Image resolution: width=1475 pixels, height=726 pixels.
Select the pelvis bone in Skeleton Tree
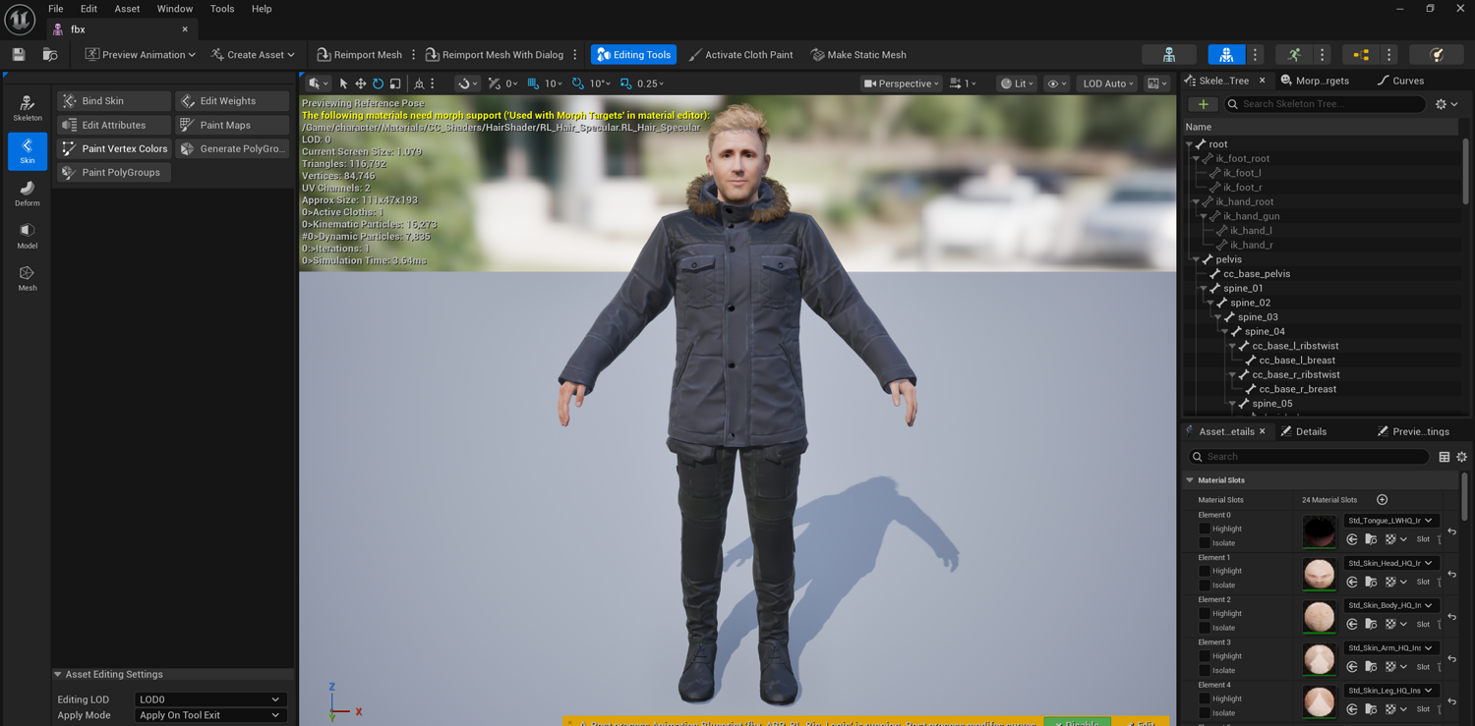click(1228, 259)
